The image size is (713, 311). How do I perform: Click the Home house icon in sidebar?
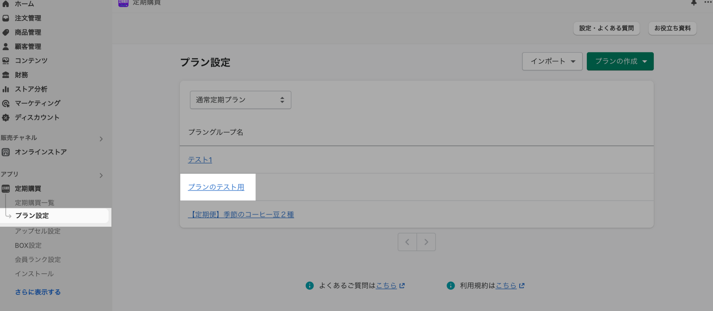pos(6,4)
